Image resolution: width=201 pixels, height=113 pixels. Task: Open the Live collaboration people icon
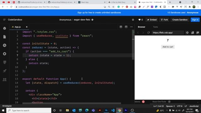pyautogui.click(x=5, y=79)
